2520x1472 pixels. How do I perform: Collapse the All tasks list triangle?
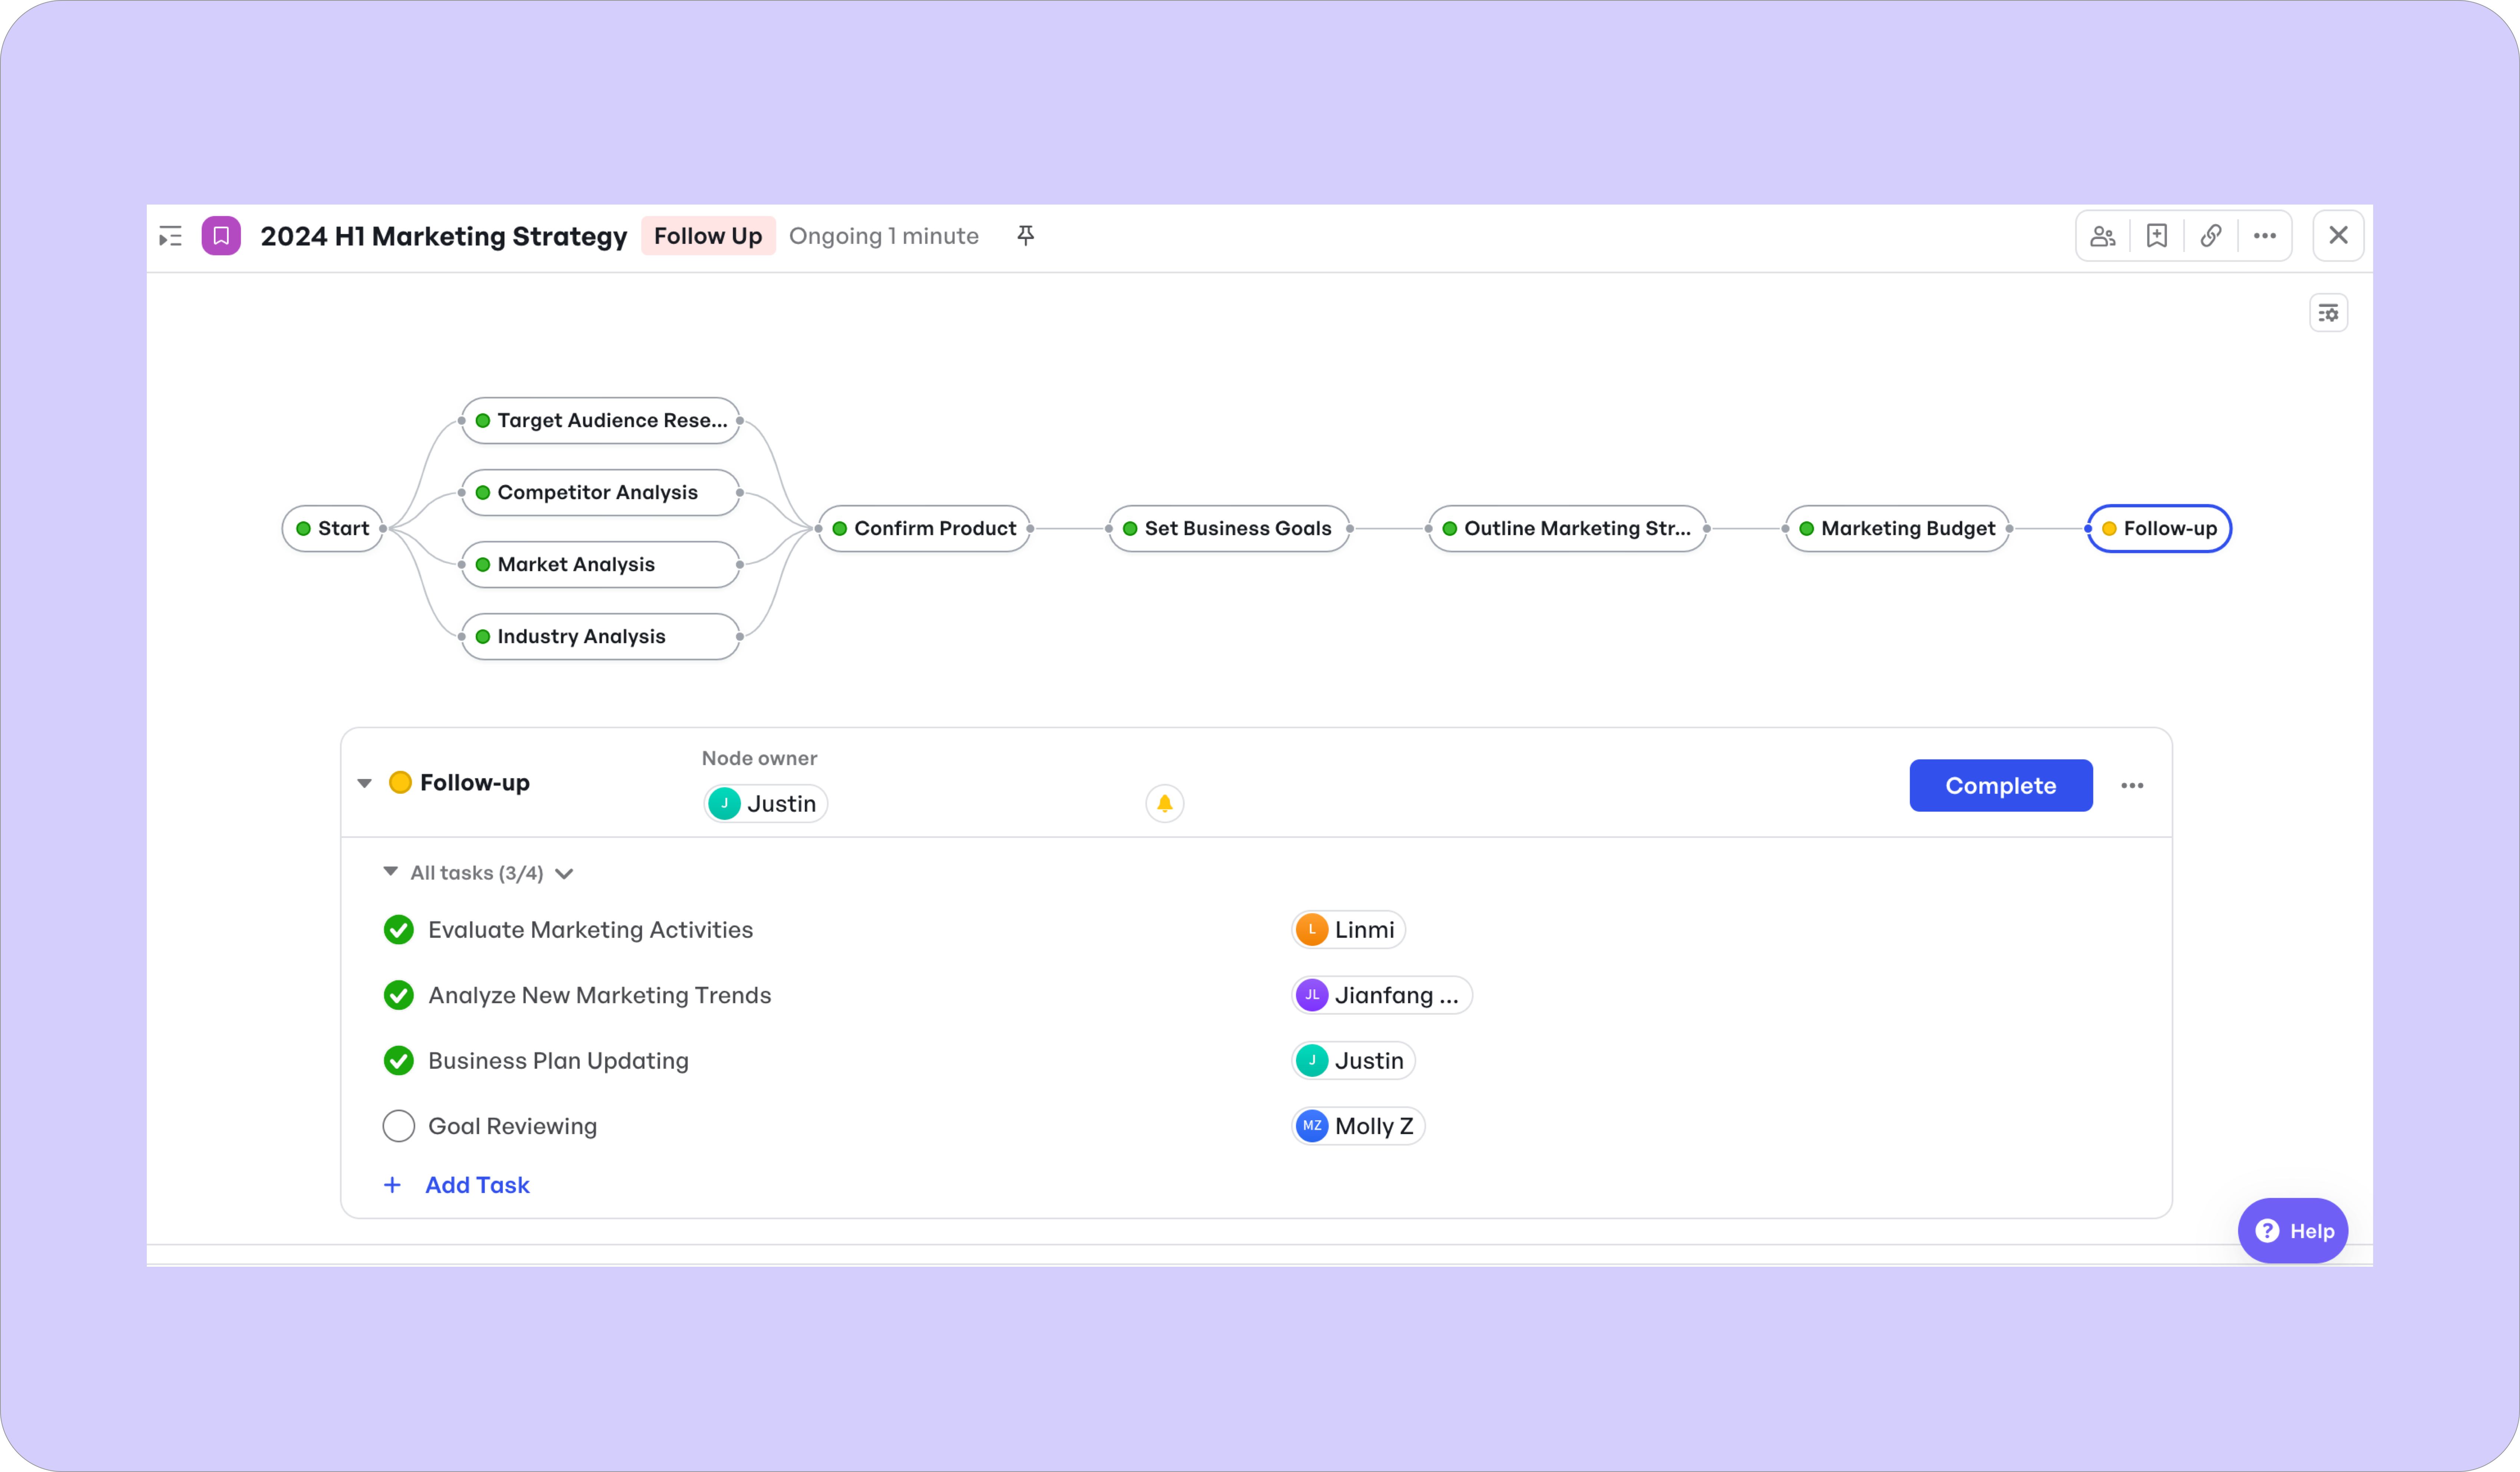click(x=391, y=872)
